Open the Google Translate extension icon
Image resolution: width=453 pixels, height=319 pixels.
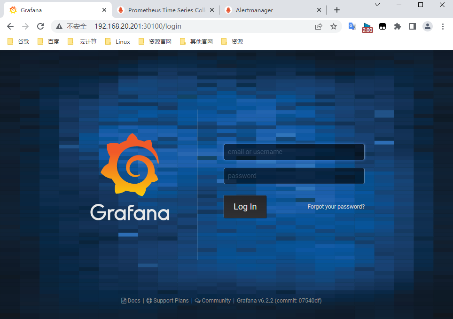[352, 26]
